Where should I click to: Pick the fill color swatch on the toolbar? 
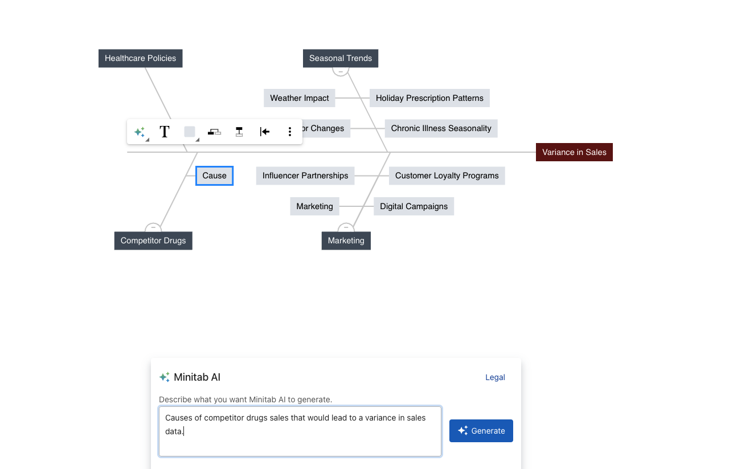coord(189,132)
